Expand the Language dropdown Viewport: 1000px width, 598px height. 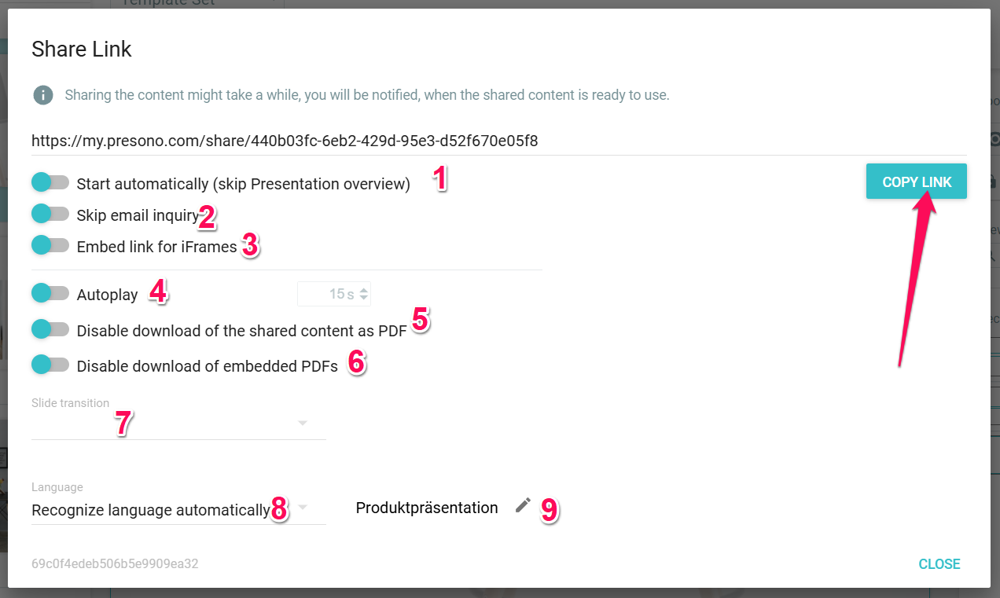click(303, 508)
